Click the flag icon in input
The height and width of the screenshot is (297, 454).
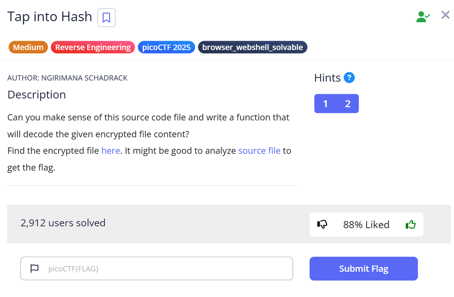[x=34, y=268]
